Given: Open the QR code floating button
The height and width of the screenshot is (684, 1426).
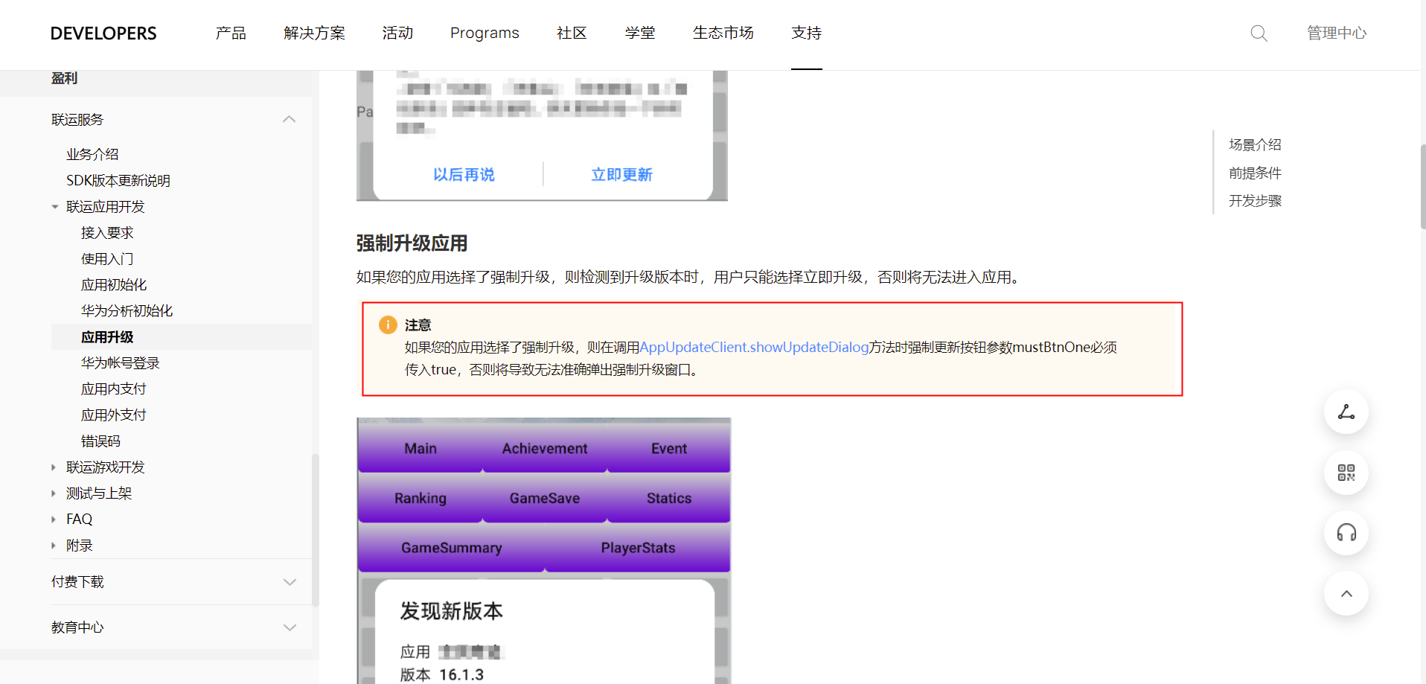Looking at the screenshot, I should pos(1346,473).
